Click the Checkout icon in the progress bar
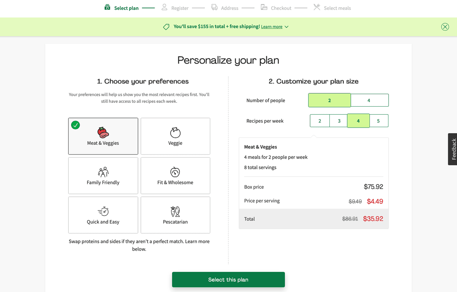The height and width of the screenshot is (292, 457). click(264, 7)
